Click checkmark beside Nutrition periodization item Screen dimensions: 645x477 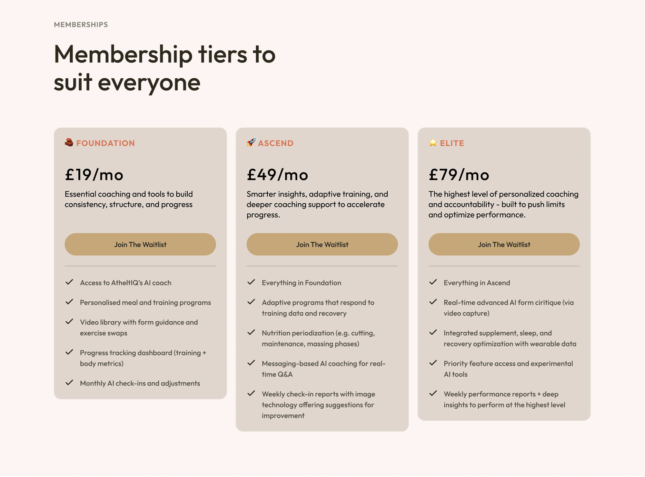point(251,333)
